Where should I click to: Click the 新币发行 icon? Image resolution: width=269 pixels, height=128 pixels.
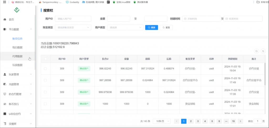pyautogui.click(x=5, y=104)
